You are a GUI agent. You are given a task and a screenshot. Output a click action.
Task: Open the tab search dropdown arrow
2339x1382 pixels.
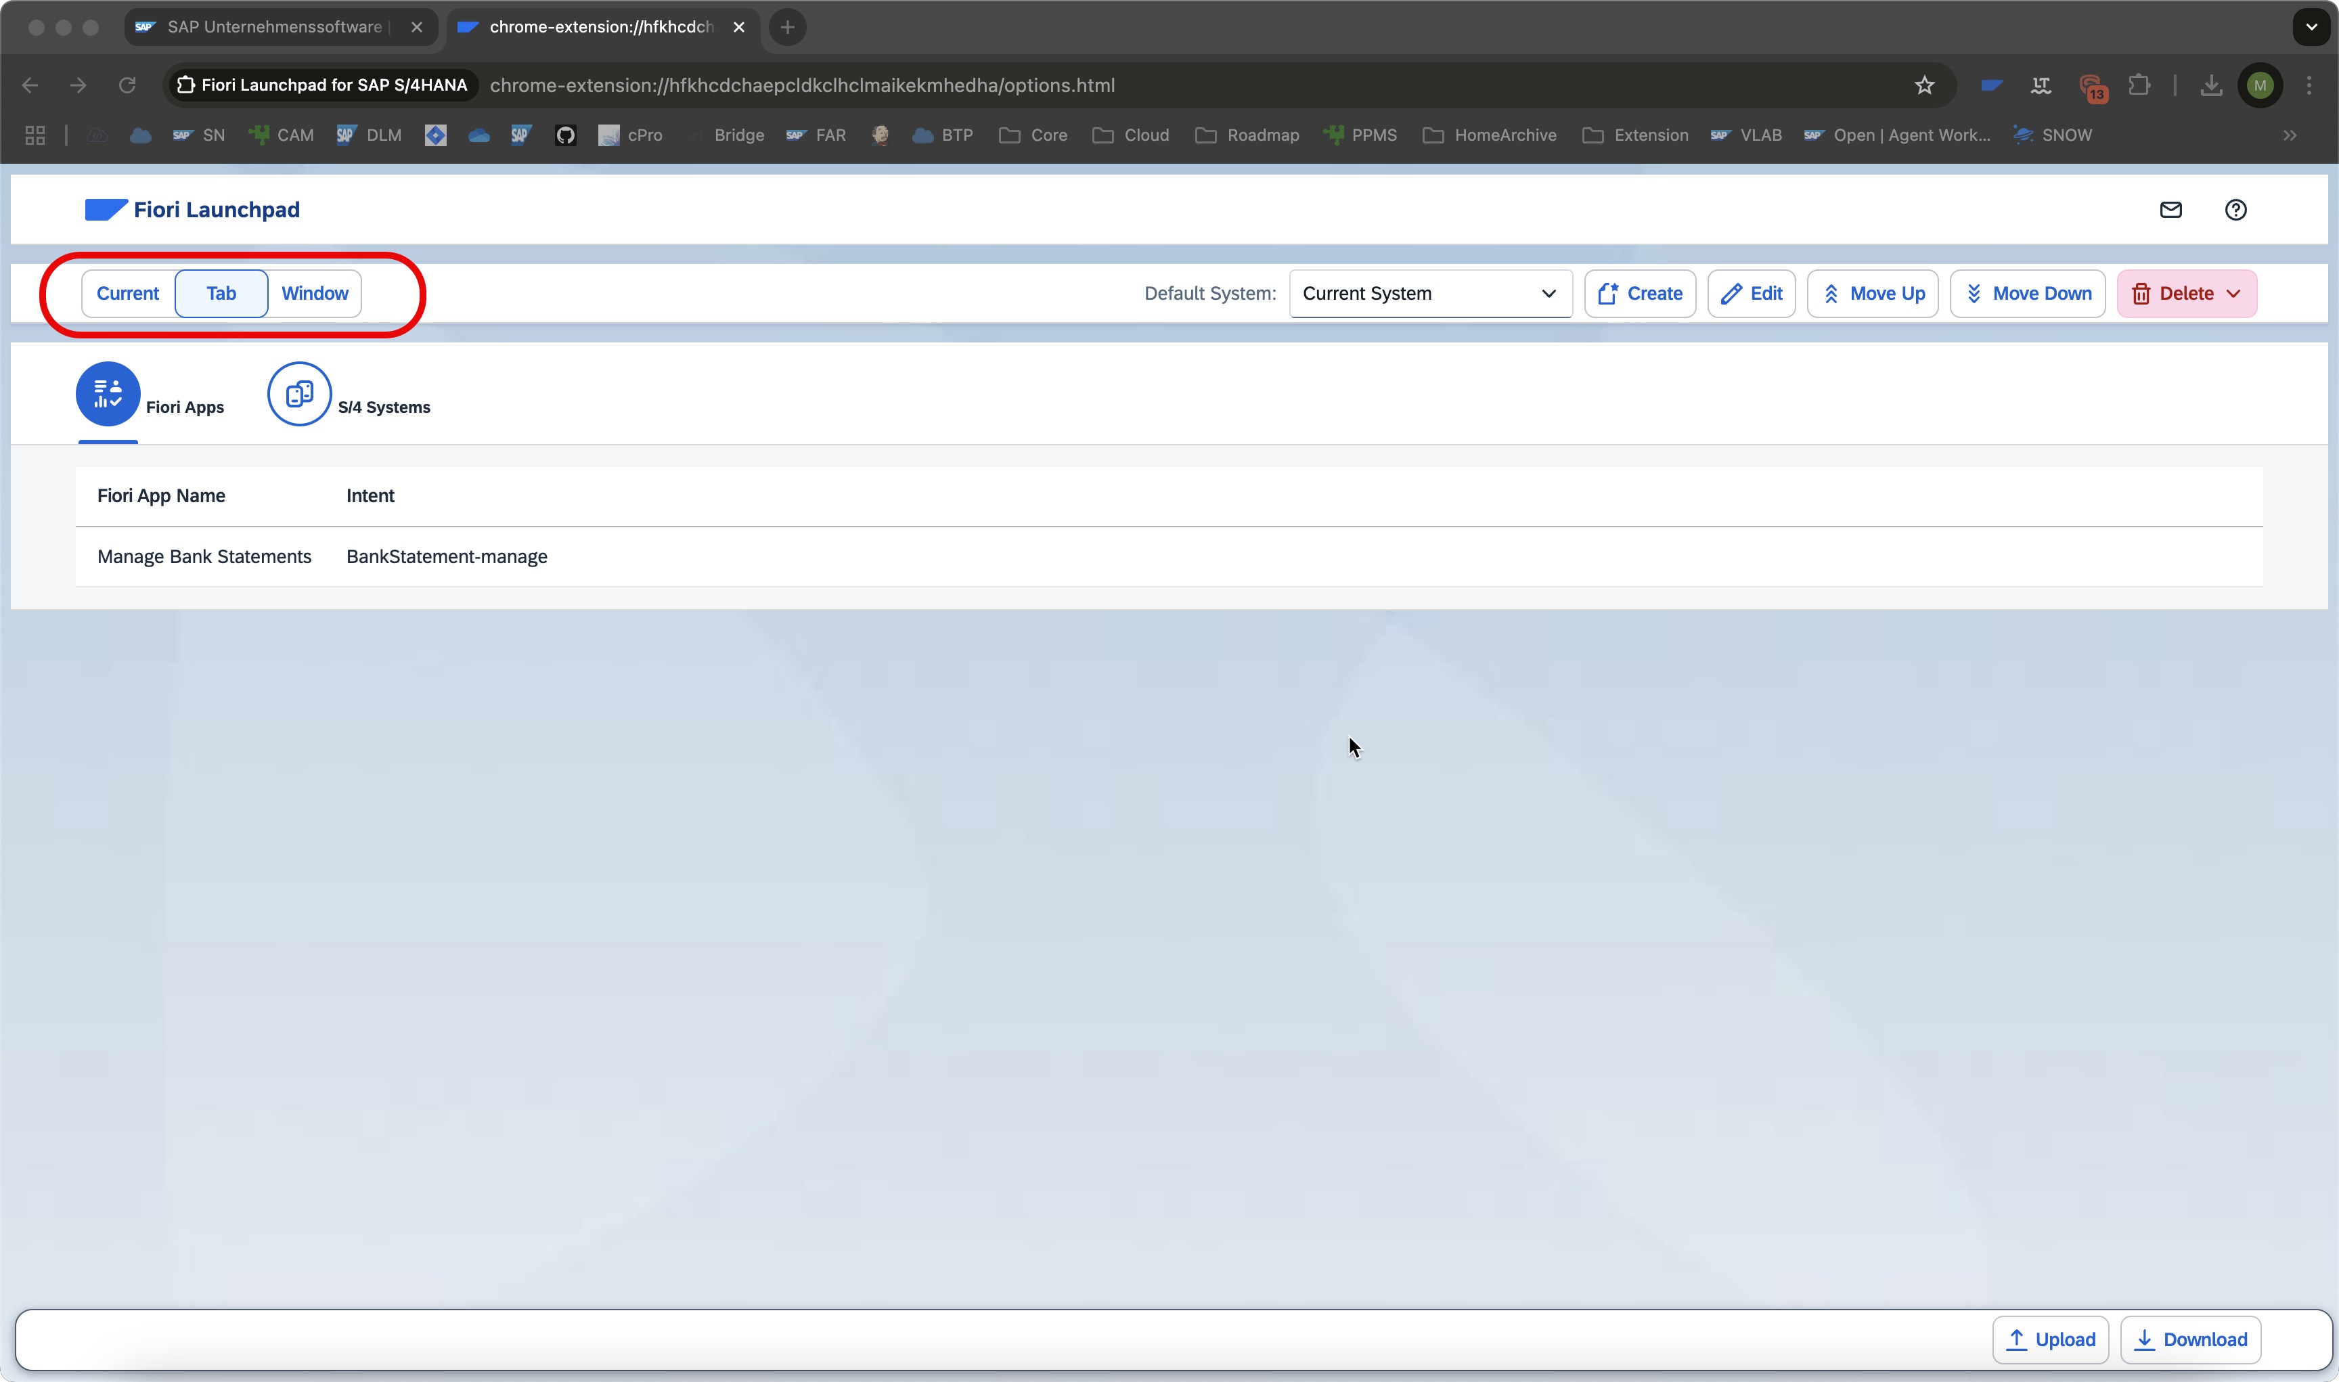click(2311, 27)
